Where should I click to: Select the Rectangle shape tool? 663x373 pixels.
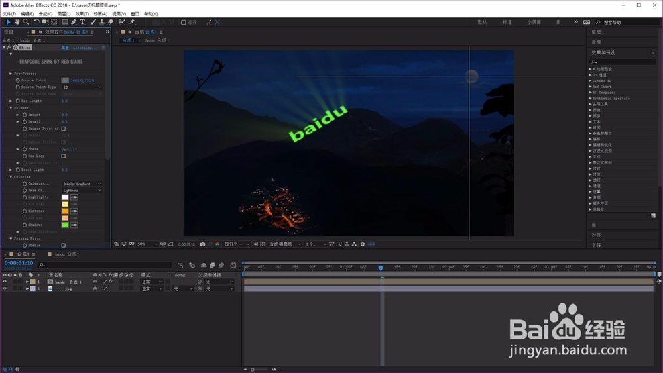pyautogui.click(x=65, y=22)
